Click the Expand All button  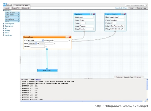pos(15,8)
